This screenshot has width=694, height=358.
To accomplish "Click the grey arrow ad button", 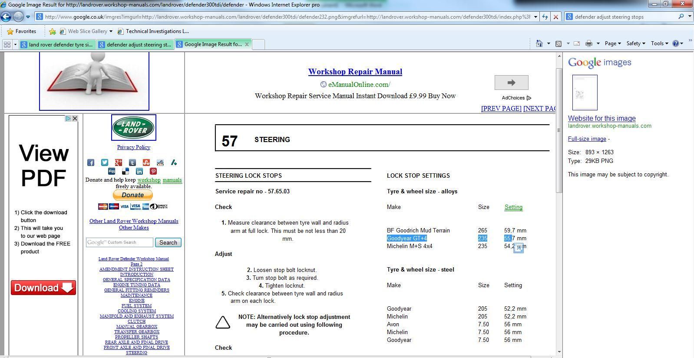I will pos(511,83).
